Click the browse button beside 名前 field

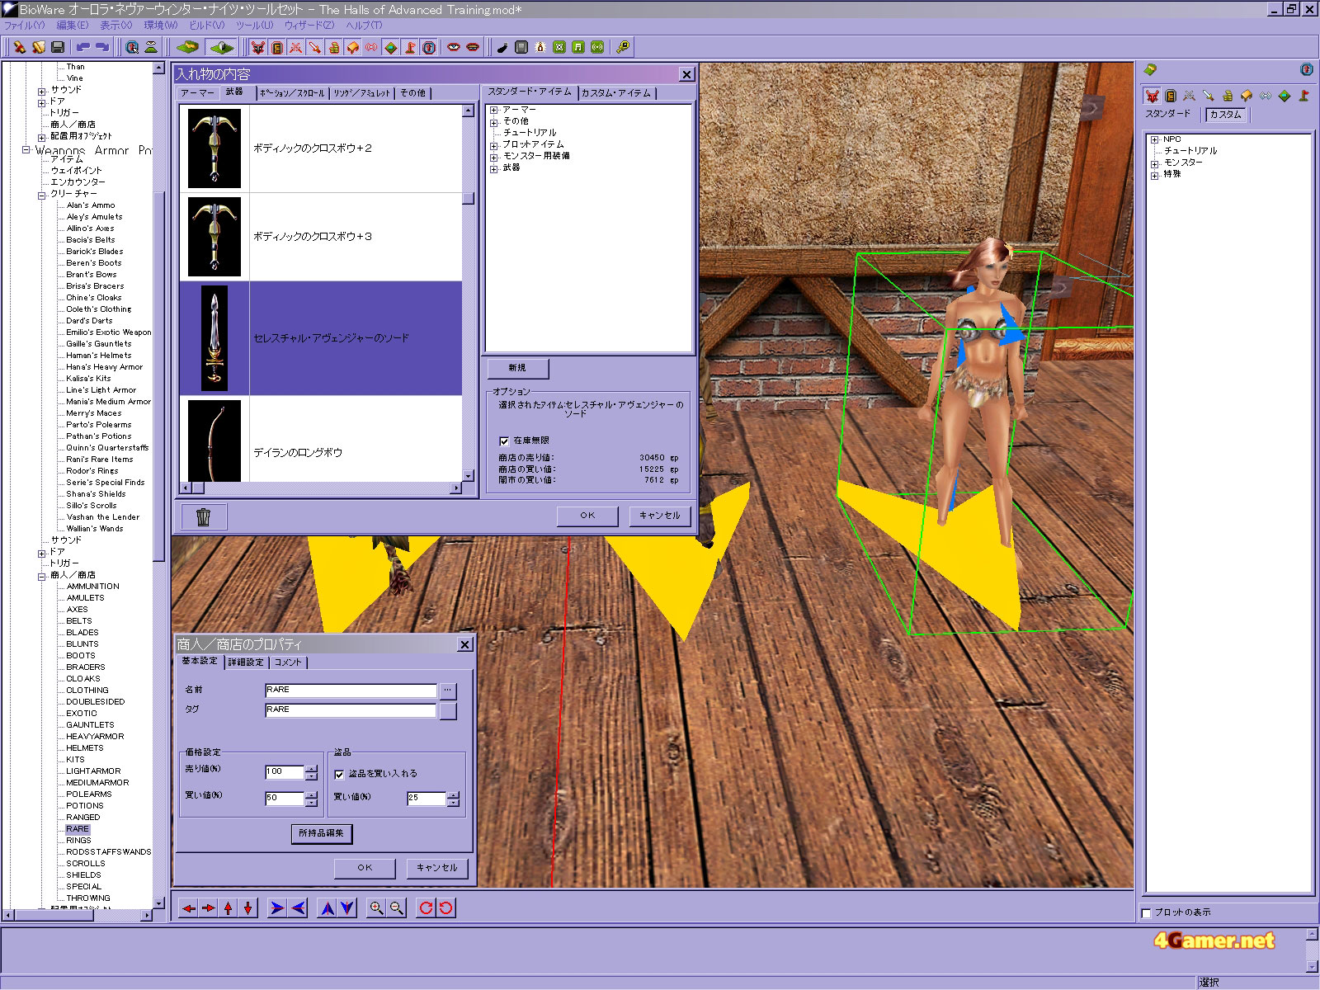coord(448,691)
